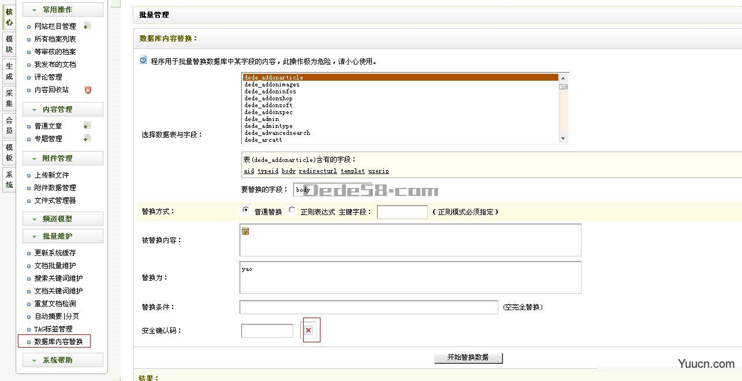Switch to the 会员 vertical tab
This screenshot has width=742, height=381.
(9, 126)
